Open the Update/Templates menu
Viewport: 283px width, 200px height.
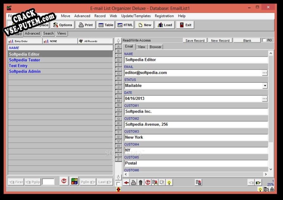click(x=136, y=16)
